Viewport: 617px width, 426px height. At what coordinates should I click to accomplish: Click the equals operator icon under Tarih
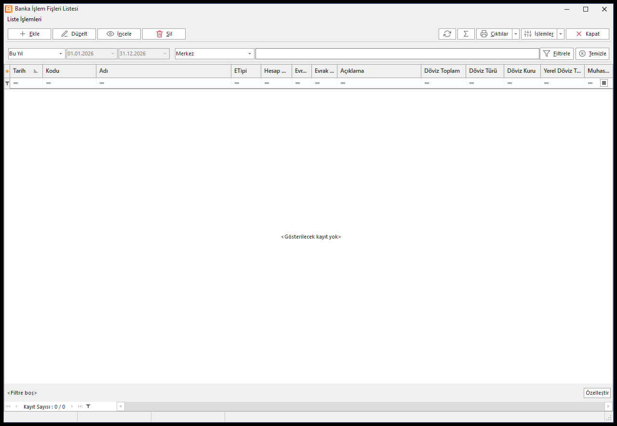(x=15, y=83)
